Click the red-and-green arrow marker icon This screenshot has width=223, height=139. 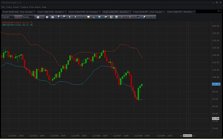130,17
